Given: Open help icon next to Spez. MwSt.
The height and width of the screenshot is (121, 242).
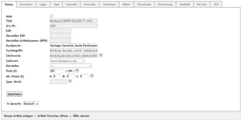Looking at the screenshot, I should click(x=70, y=81).
